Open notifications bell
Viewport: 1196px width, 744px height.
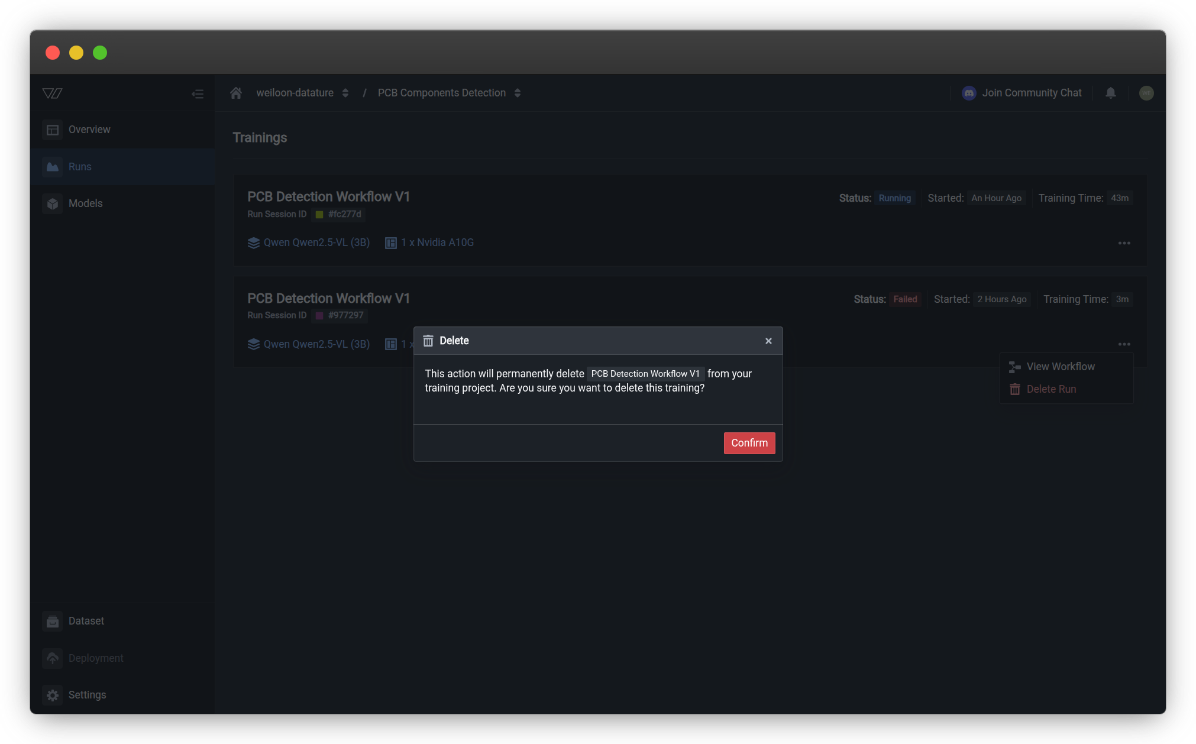[1110, 93]
